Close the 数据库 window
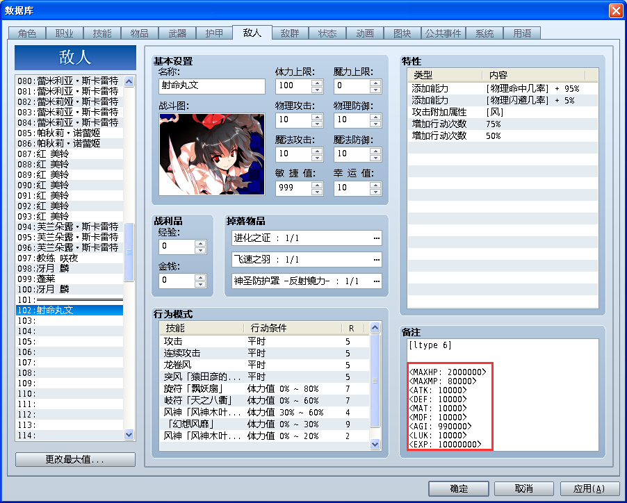Image resolution: width=627 pixels, height=503 pixels. click(x=616, y=10)
